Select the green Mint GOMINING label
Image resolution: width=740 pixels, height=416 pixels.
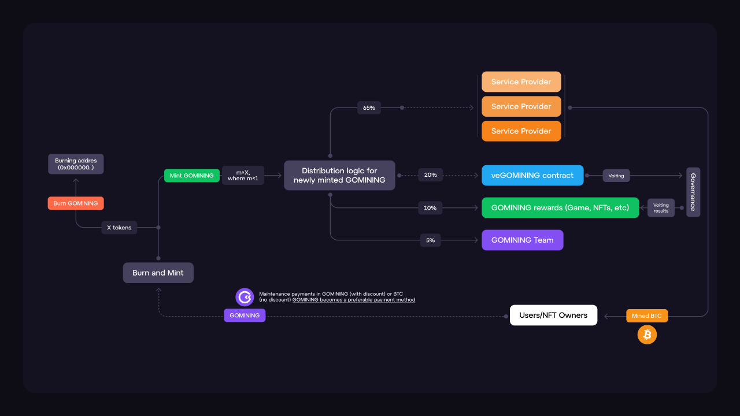191,176
